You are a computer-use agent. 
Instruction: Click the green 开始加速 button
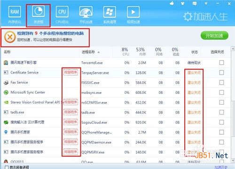click(214, 36)
